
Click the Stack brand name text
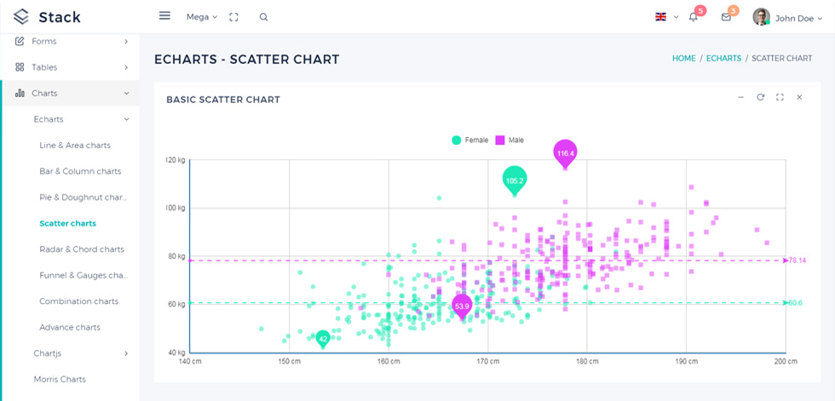(x=60, y=17)
